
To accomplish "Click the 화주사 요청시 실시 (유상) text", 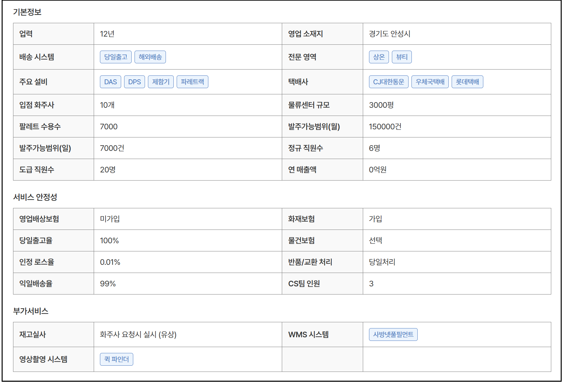I will coord(138,334).
